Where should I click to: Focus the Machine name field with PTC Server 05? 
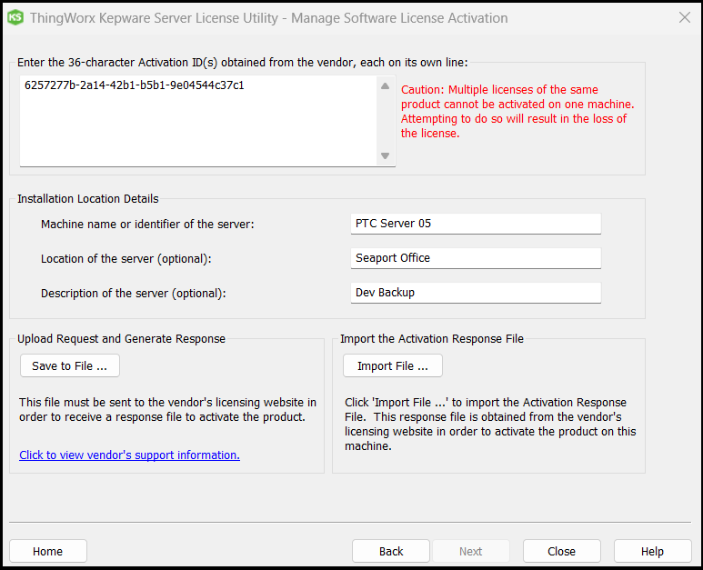pos(475,224)
